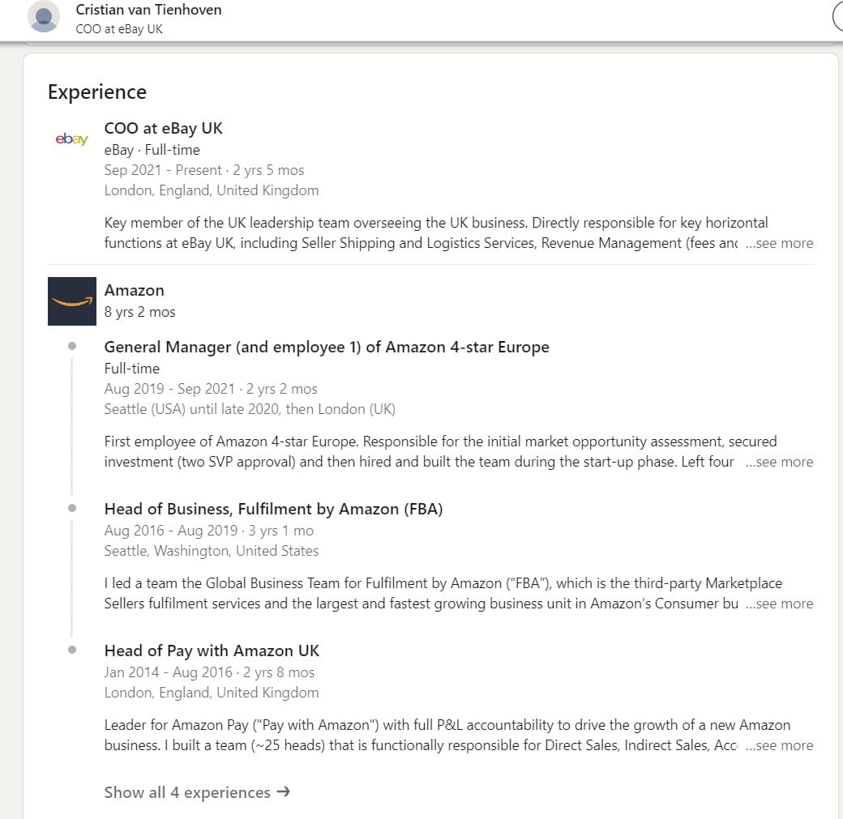The height and width of the screenshot is (819, 843).
Task: Expand the Pay with Amazon description see more
Action: pyautogui.click(x=779, y=745)
